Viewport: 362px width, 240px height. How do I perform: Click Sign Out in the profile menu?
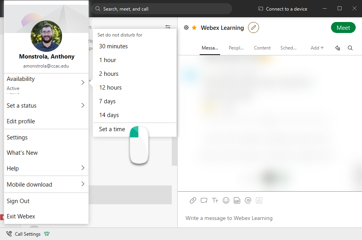18,201
